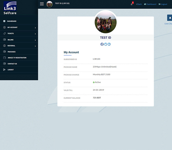This screenshot has height=150, width=172.
Task: Click the Dashboard link in top bar
Action: tap(150, 4)
